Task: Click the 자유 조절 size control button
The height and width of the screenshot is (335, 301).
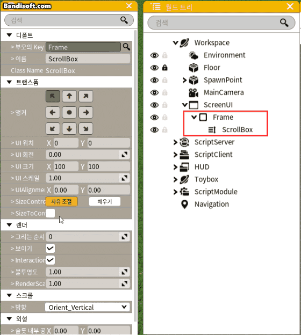Action: (x=62, y=201)
